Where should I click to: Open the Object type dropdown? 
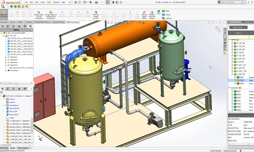click(x=238, y=27)
